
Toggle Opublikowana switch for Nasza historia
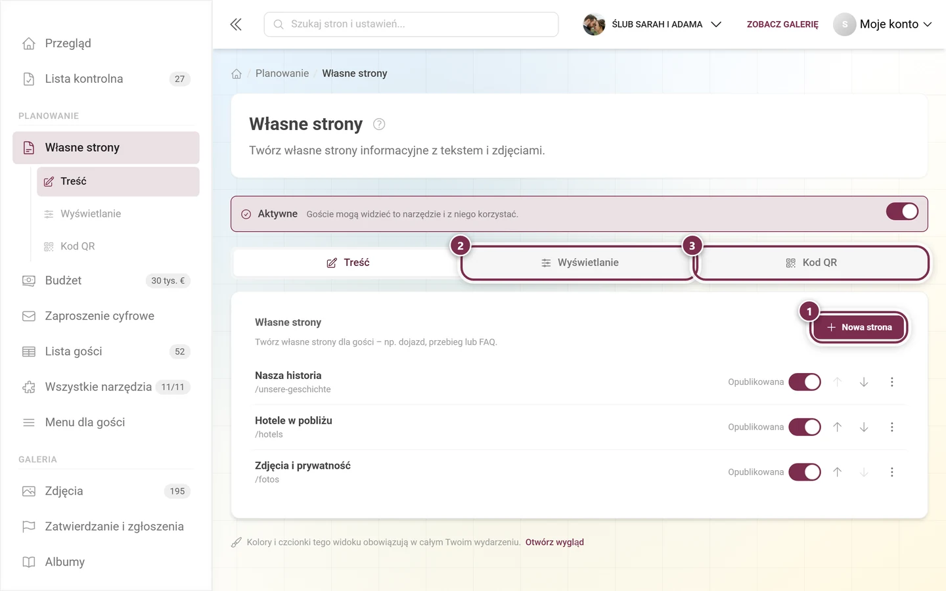point(805,382)
